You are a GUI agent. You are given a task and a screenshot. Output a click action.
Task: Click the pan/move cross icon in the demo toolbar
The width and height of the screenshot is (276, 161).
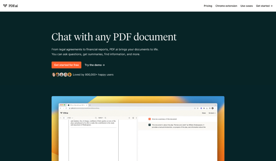coord(129,118)
